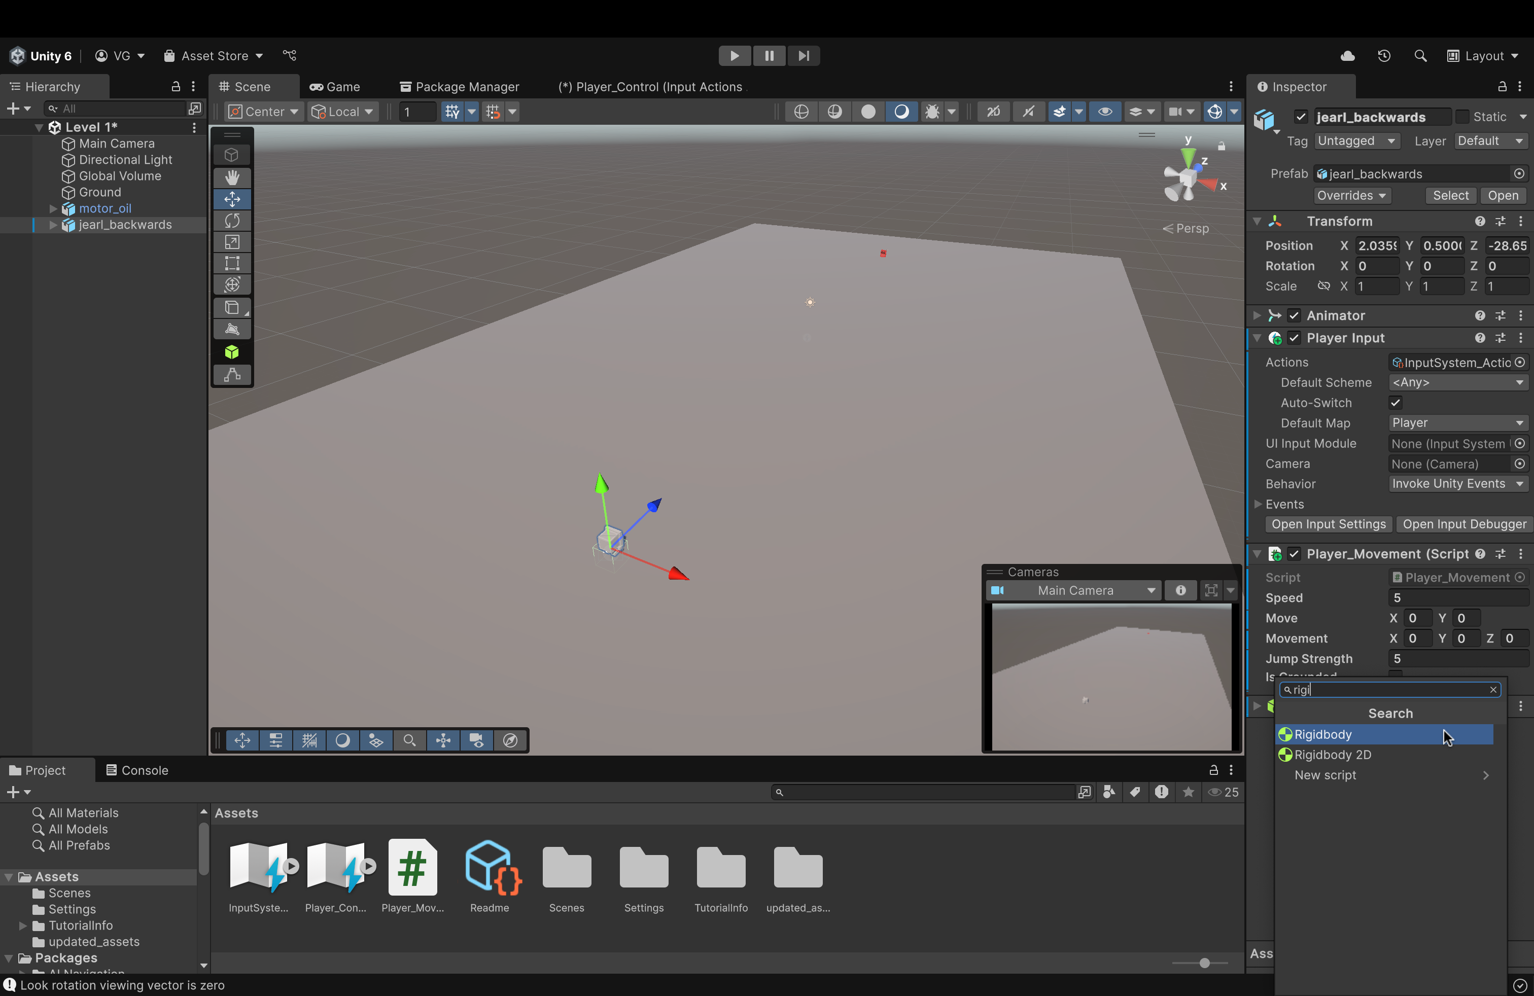Select Rigidbody from search results
1534x996 pixels.
click(1384, 734)
